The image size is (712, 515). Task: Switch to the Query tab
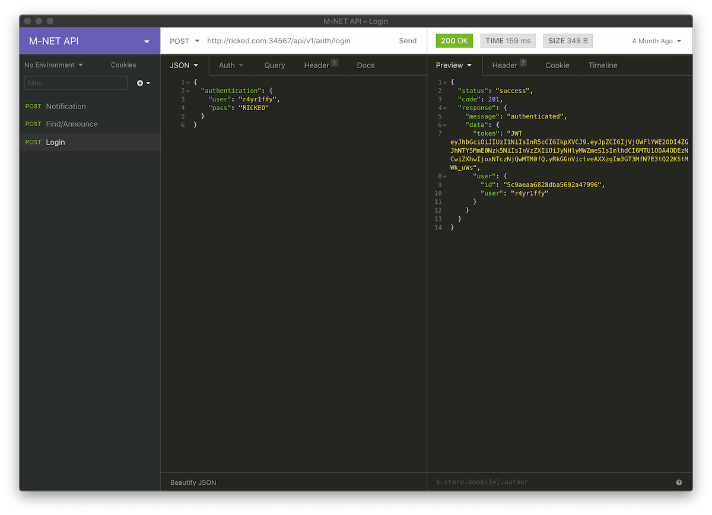point(275,65)
